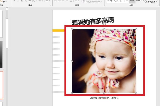Viewport: 160px width, 106px height.
Task: Select the curve shape tool
Action: [118, 1]
